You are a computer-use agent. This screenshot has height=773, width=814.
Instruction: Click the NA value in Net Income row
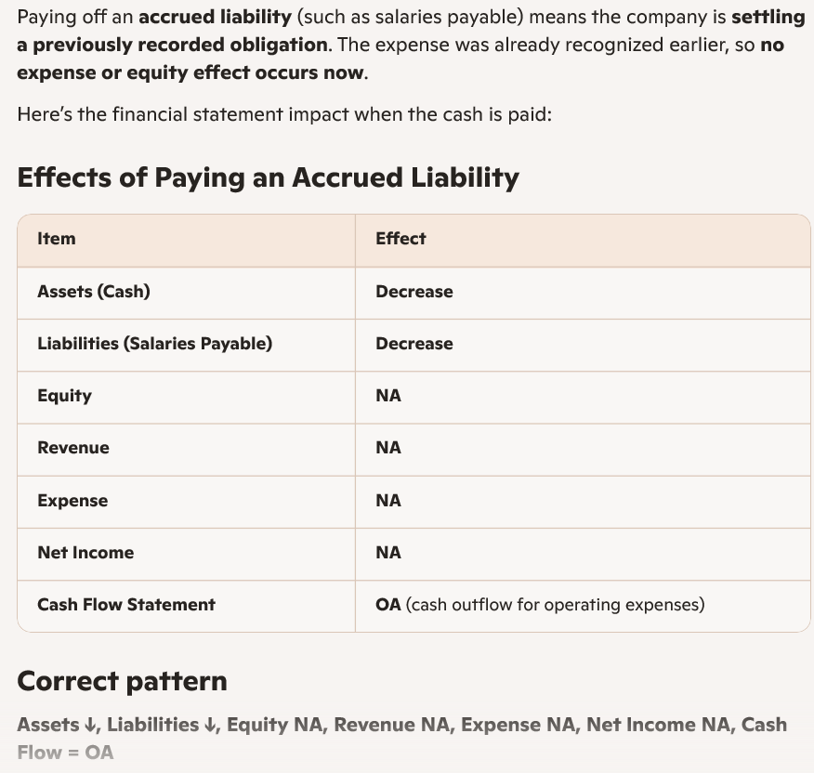[x=388, y=553]
